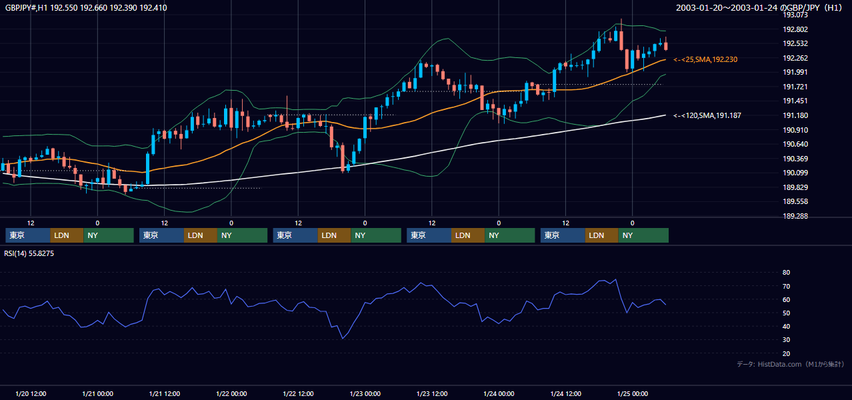The width and height of the screenshot is (852, 400).
Task: Select the 1/22 12:00 time axis label
Action: click(x=298, y=394)
